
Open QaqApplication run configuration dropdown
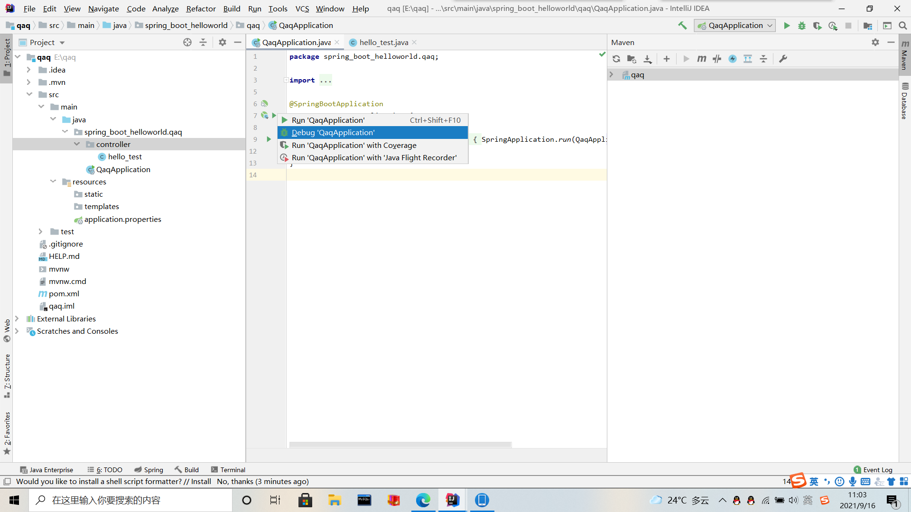tap(734, 26)
